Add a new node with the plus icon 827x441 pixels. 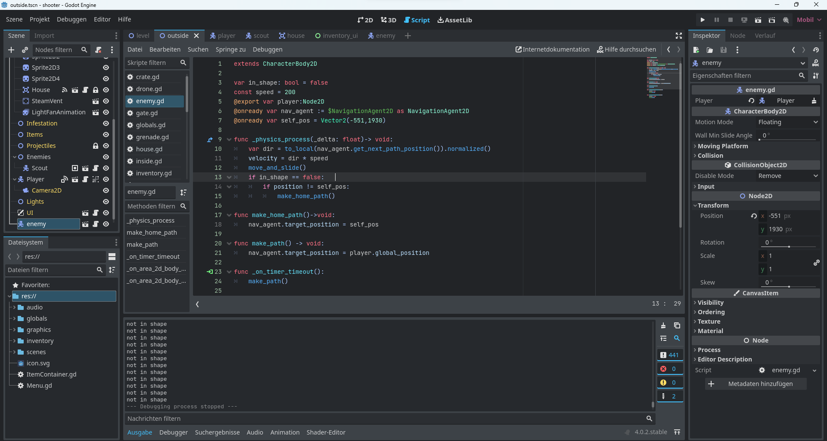click(11, 50)
